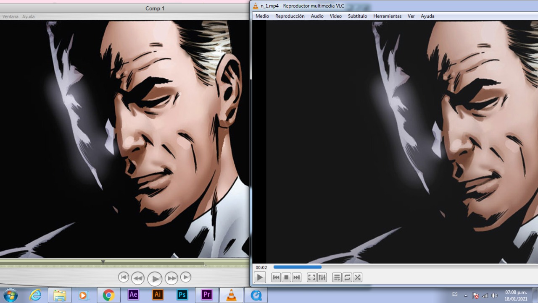
Task: Open Ventana menu in Comp 1 window
Action: 11,17
